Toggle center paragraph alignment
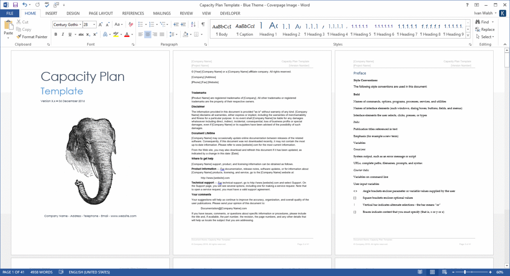 147,34
